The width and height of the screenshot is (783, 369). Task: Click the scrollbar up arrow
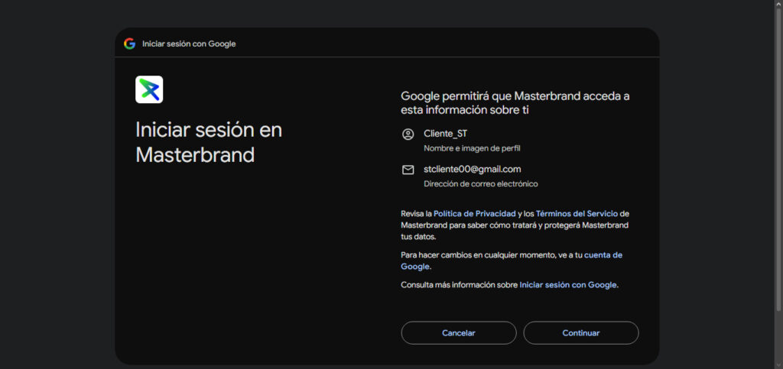pos(778,5)
